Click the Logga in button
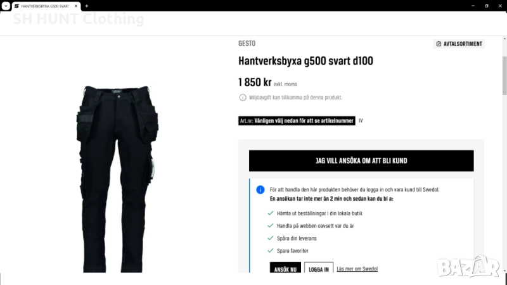The width and height of the screenshot is (507, 285). click(319, 268)
